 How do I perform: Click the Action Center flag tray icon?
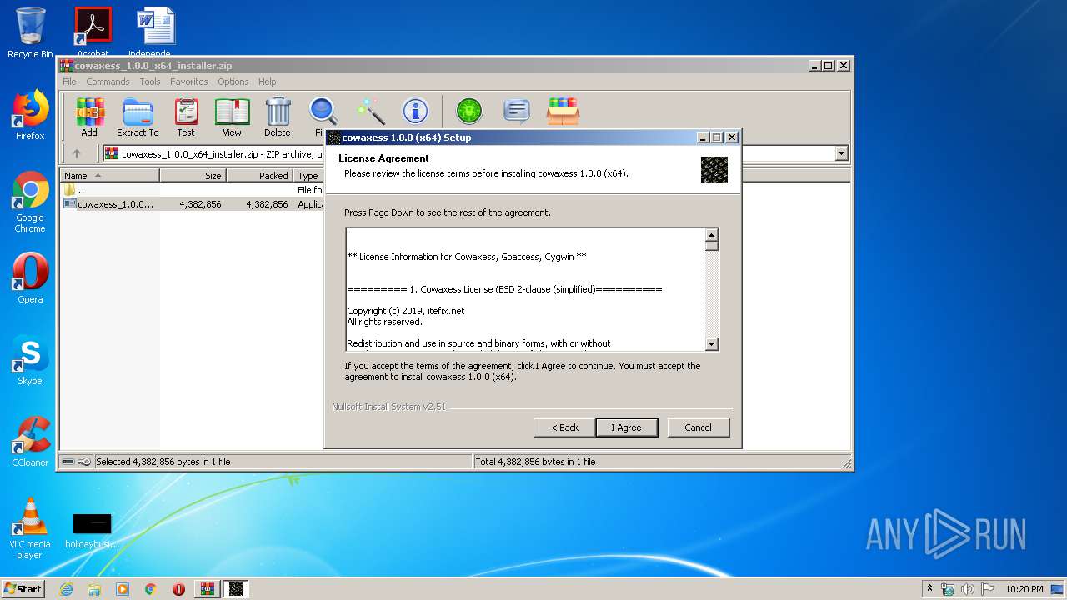coord(988,589)
